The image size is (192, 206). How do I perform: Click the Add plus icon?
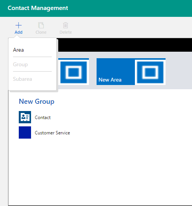(x=18, y=25)
